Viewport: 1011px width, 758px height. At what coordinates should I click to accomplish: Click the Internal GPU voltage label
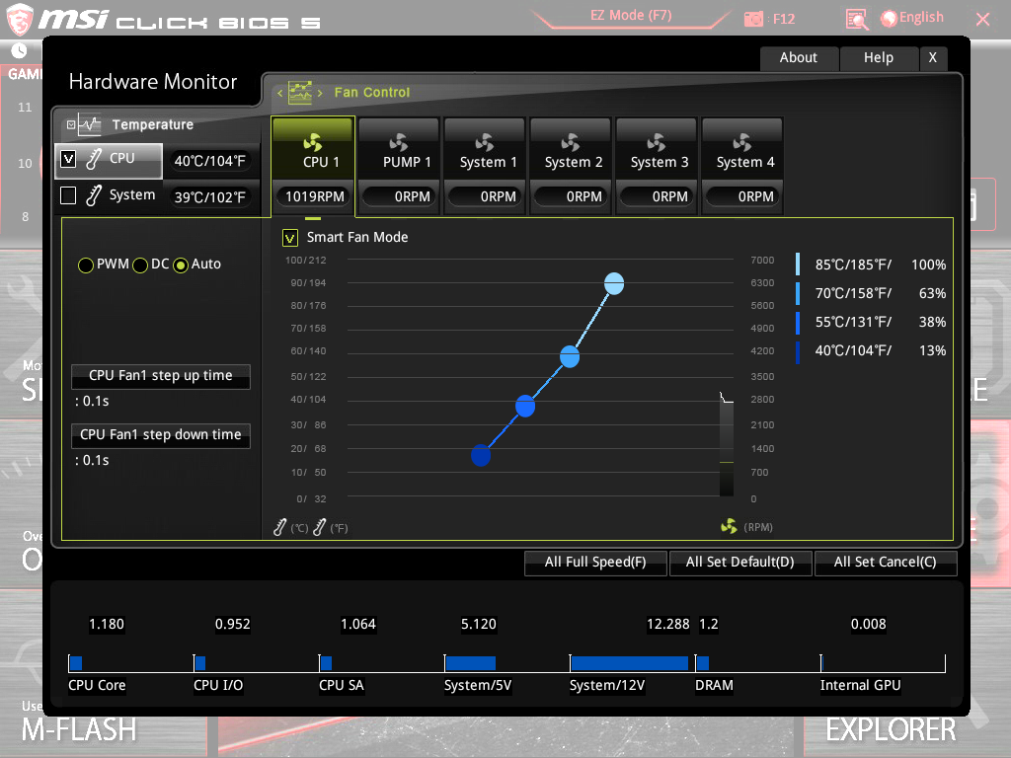pyautogui.click(x=860, y=686)
